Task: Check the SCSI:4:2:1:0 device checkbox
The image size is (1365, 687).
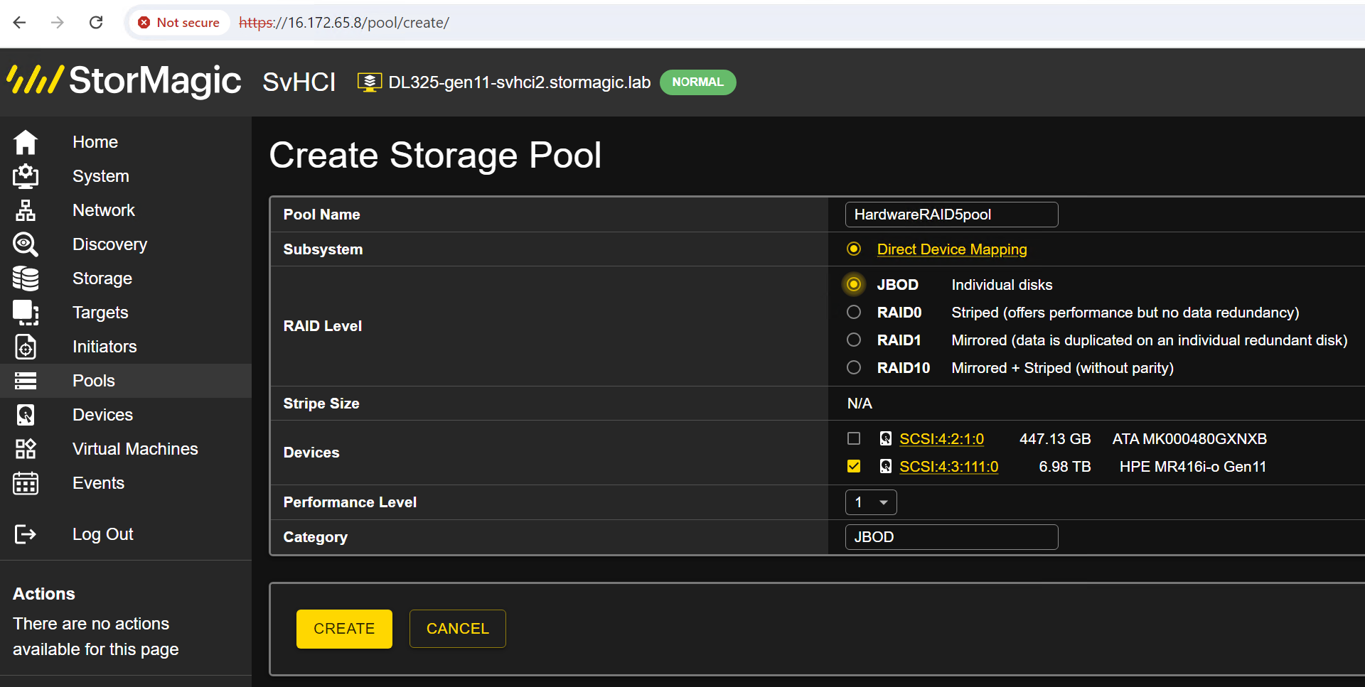Action: pyautogui.click(x=854, y=438)
